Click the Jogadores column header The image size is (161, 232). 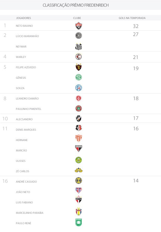24,18
